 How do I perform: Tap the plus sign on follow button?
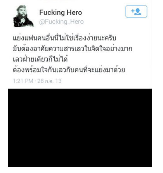coord(133,11)
